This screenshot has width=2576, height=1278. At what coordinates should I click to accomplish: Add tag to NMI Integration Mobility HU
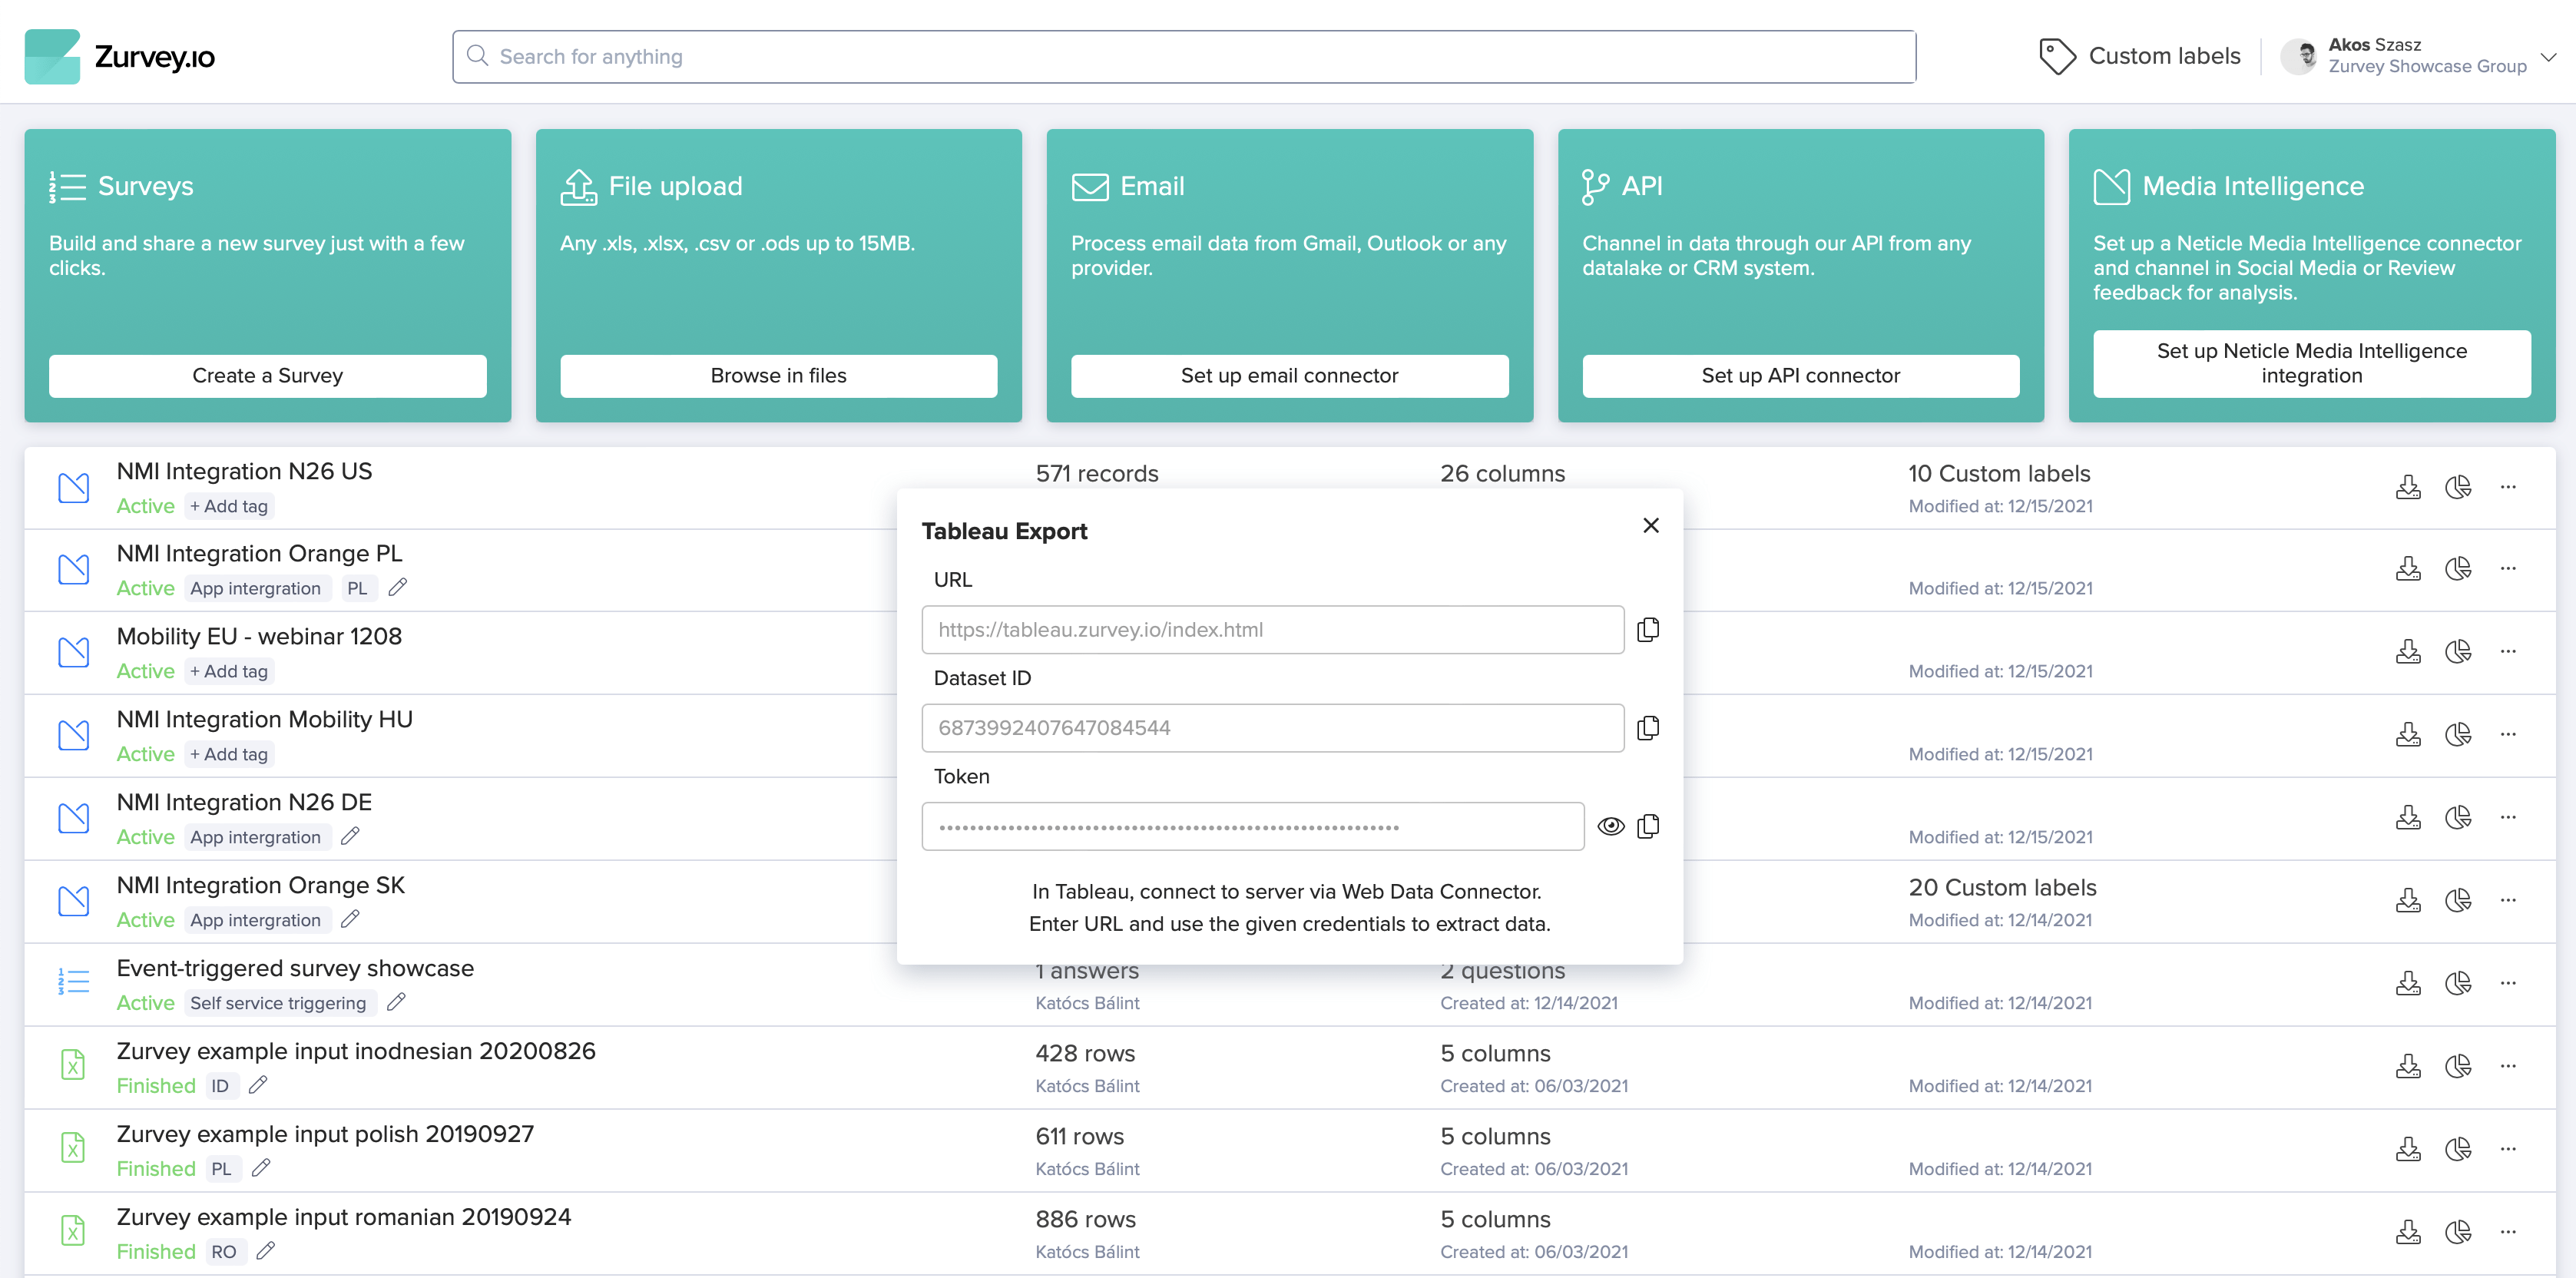click(x=229, y=754)
